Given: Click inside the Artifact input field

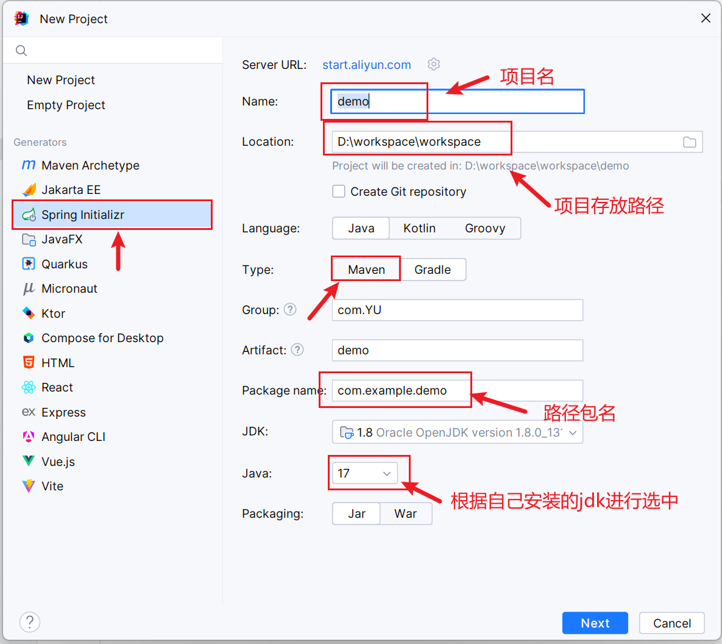Looking at the screenshot, I should click(457, 350).
